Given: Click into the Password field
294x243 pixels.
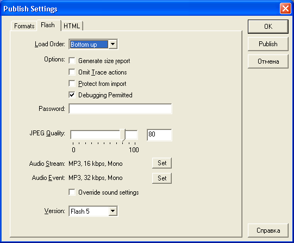Looking at the screenshot, I should [120, 109].
